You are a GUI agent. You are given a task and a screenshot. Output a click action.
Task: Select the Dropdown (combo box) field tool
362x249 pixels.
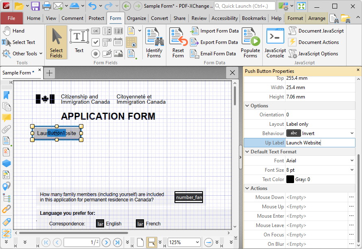point(107,42)
